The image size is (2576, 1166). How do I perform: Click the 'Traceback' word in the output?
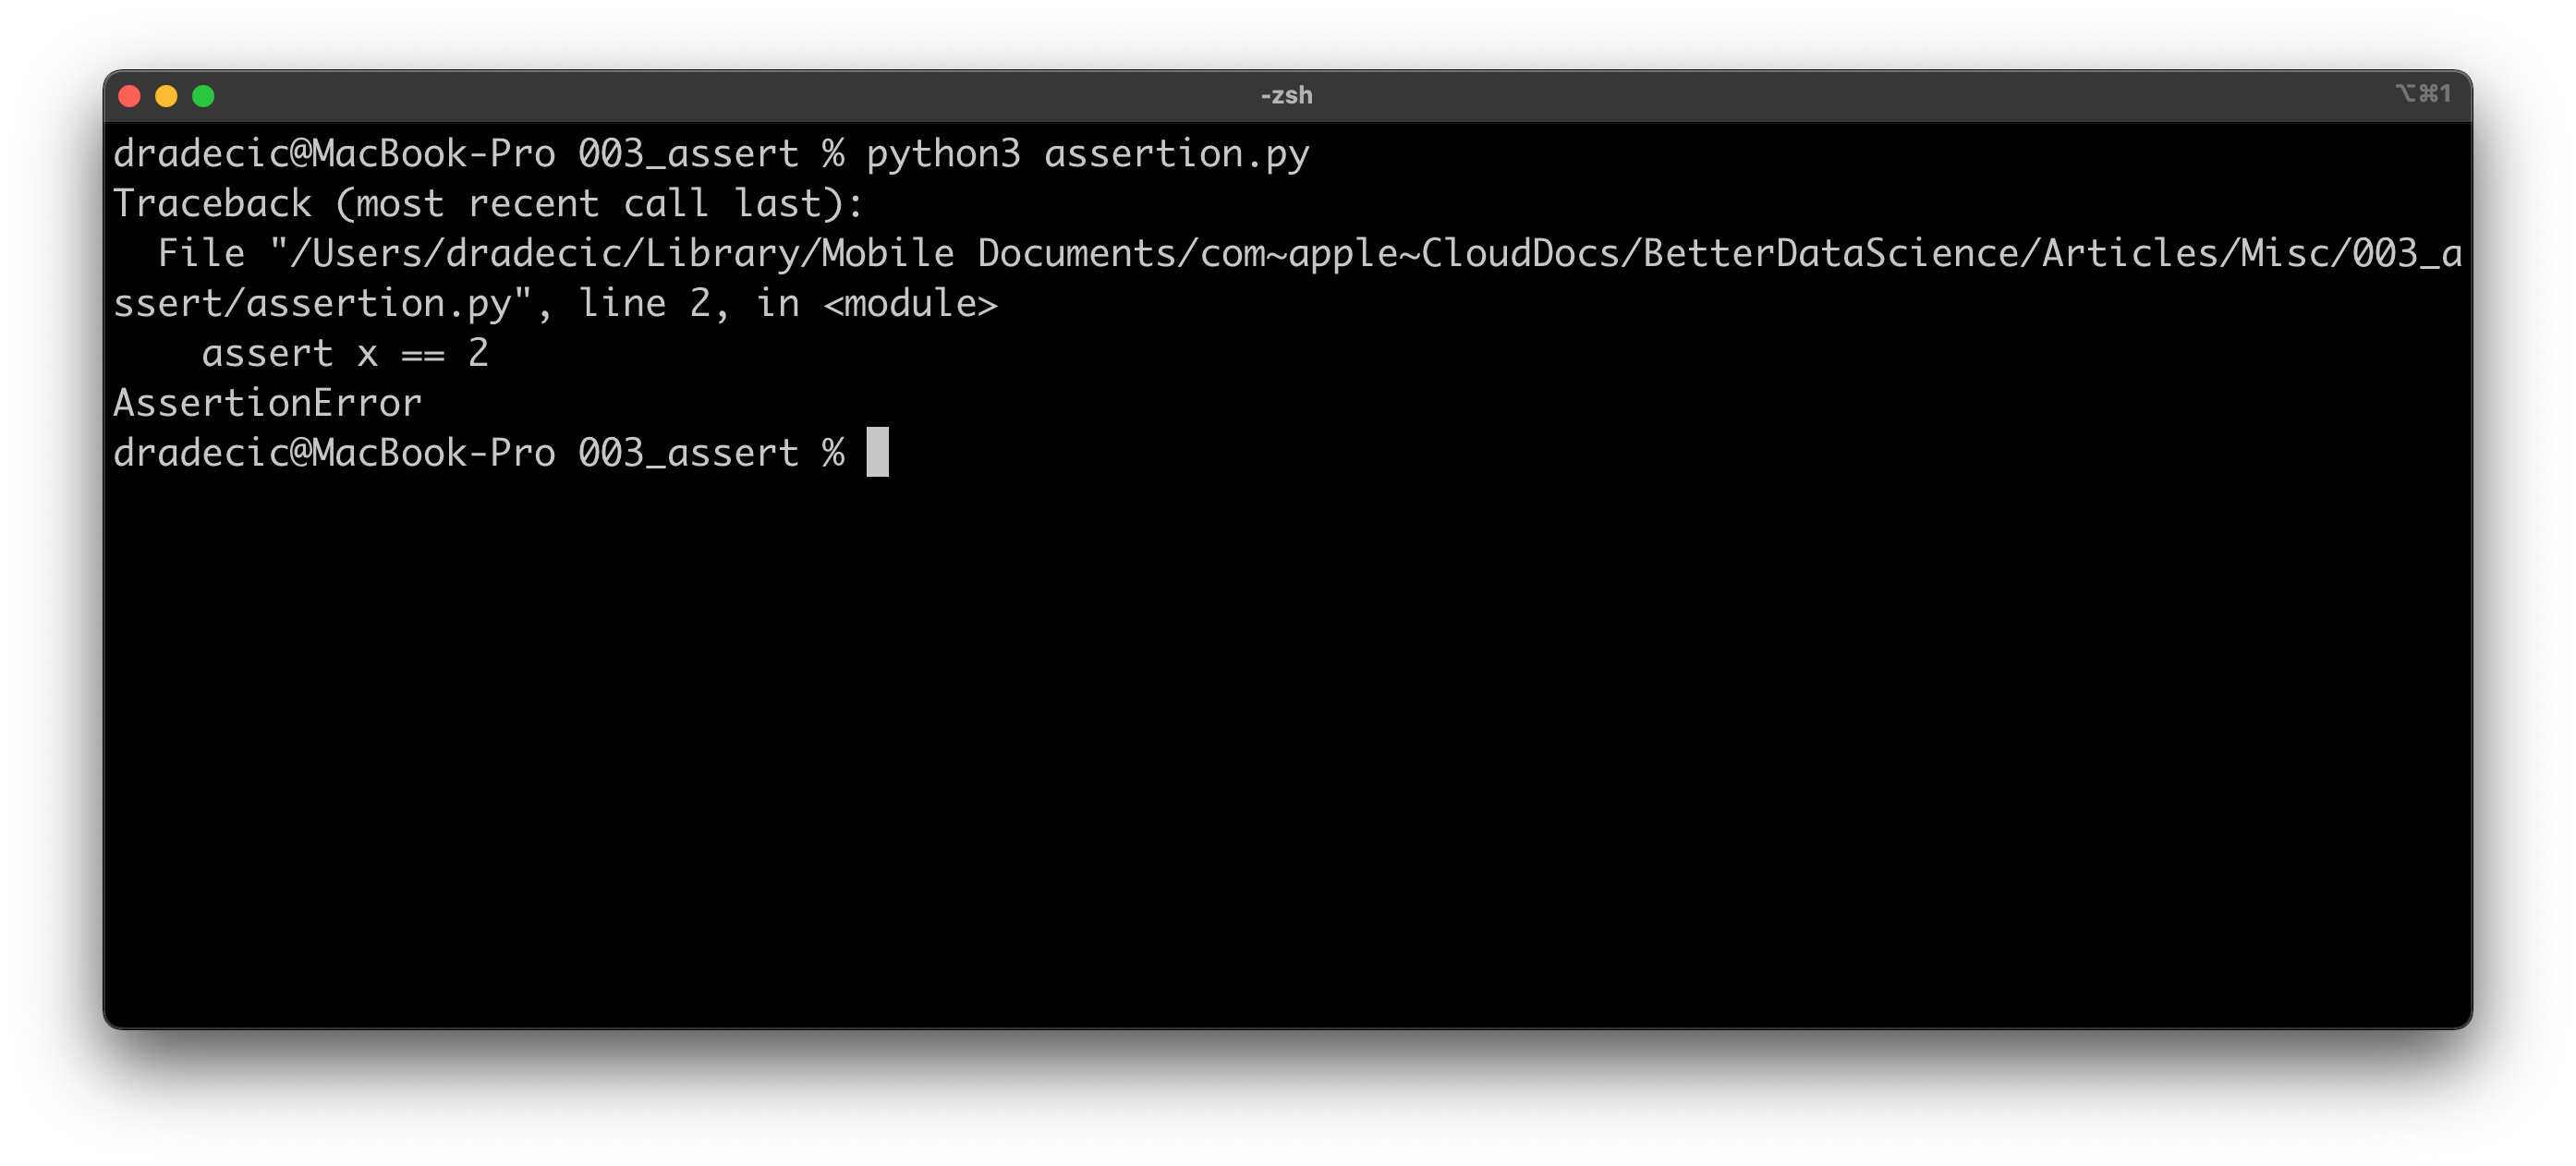pyautogui.click(x=212, y=204)
